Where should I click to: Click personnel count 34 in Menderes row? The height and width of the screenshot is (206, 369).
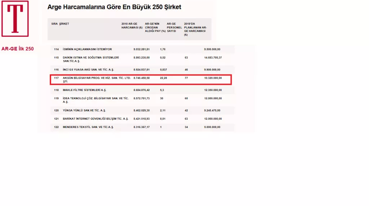click(x=186, y=127)
